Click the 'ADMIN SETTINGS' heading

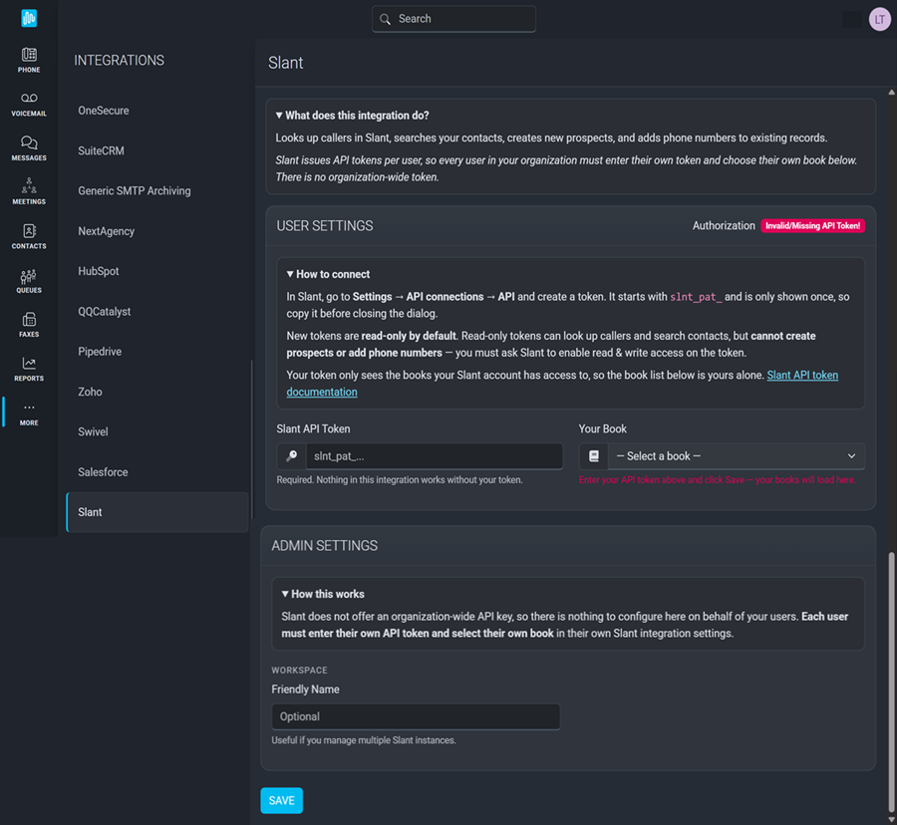(324, 545)
